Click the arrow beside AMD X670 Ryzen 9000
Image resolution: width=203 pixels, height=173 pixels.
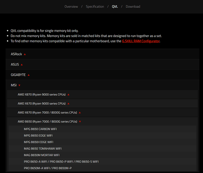69,104
